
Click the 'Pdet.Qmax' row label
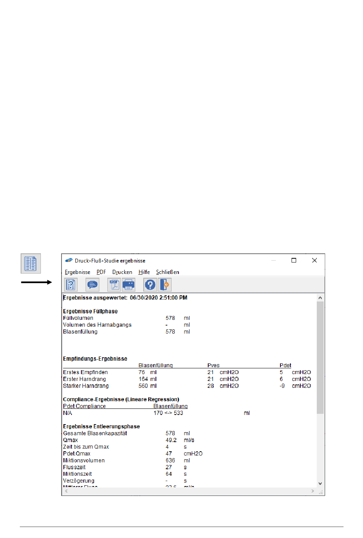pos(77,454)
